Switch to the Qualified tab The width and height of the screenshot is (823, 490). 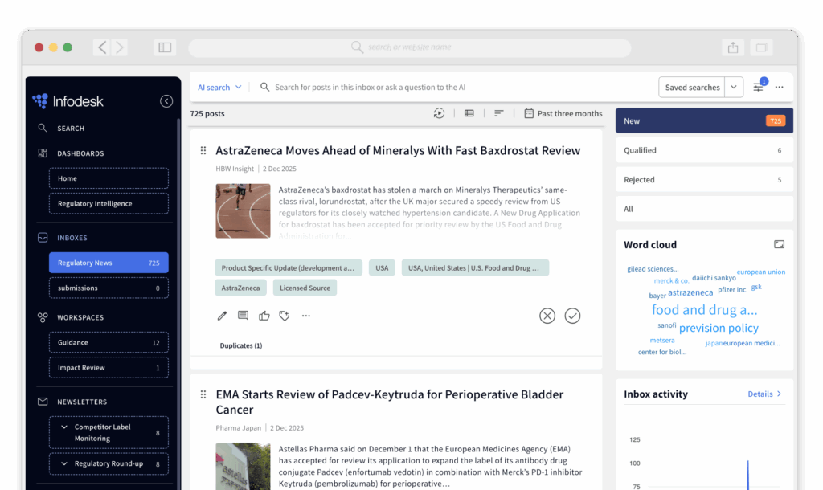(703, 150)
